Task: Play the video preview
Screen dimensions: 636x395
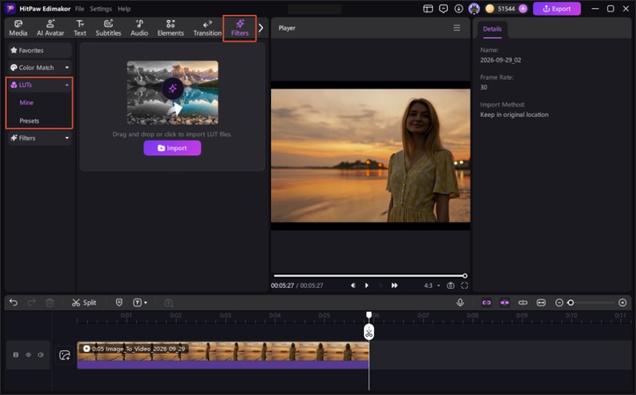Action: point(367,285)
